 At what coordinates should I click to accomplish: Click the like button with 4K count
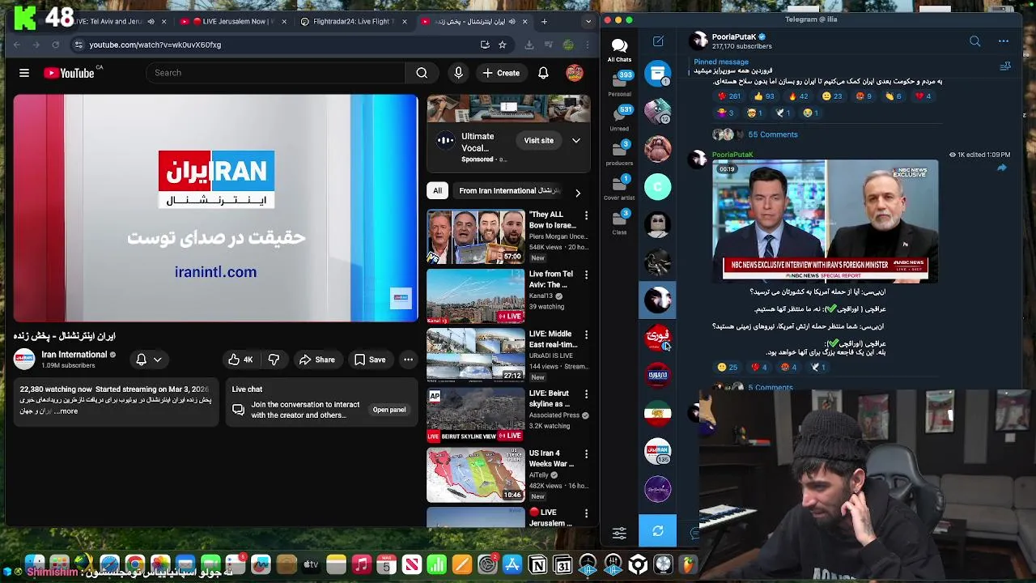[240, 360]
